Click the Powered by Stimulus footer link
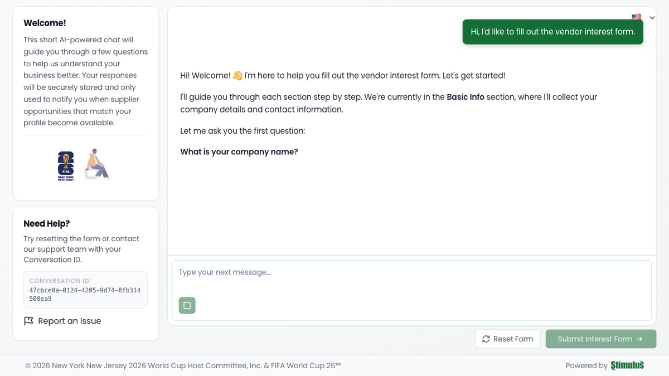This screenshot has height=376, width=669. [605, 365]
